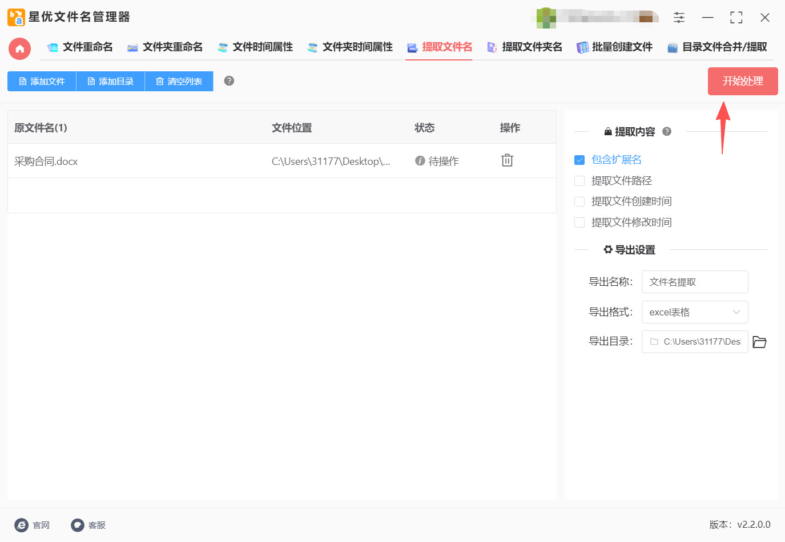Click the 导出名称 text field
This screenshot has width=785, height=542.
[x=695, y=282]
